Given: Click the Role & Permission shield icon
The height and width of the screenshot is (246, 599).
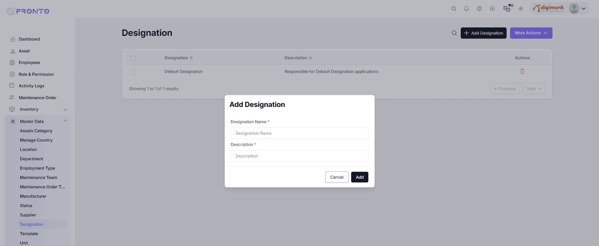Looking at the screenshot, I should (12, 75).
